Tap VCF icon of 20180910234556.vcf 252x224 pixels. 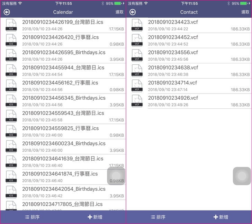click(137, 55)
